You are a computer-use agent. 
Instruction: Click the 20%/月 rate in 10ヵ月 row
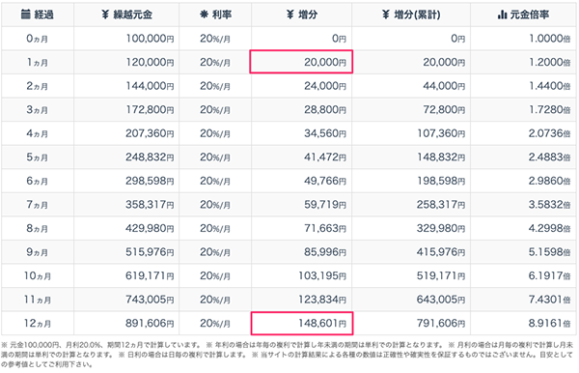tap(215, 275)
